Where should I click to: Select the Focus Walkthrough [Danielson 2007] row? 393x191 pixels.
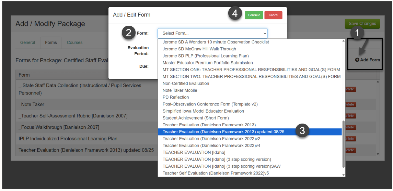59,127
